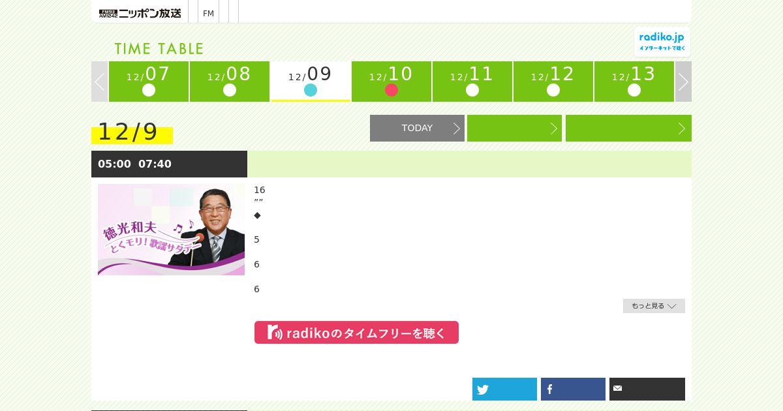Screen dimensions: 783x411
Task: Share program on Twitter
Action: (504, 389)
